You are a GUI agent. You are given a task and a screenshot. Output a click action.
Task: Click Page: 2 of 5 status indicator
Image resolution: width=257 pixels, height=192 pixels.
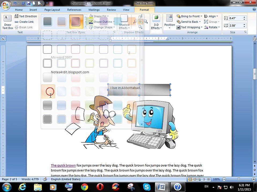coord(10,179)
